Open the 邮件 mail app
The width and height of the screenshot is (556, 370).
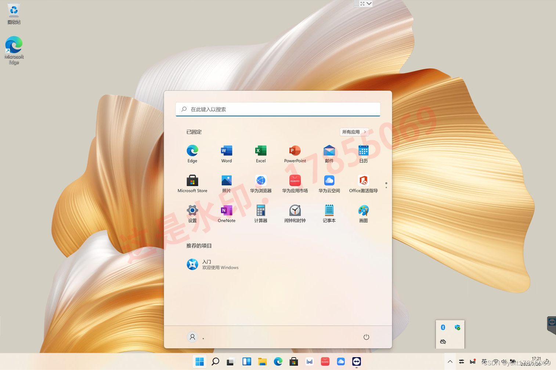tap(329, 154)
